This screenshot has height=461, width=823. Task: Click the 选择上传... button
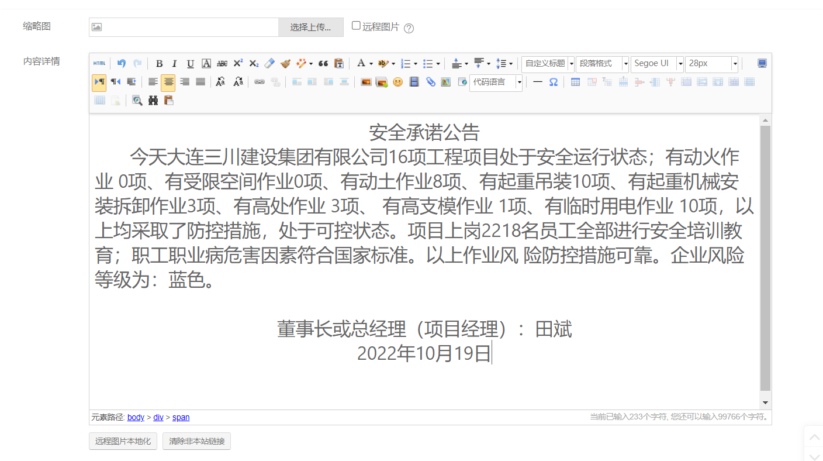point(310,27)
